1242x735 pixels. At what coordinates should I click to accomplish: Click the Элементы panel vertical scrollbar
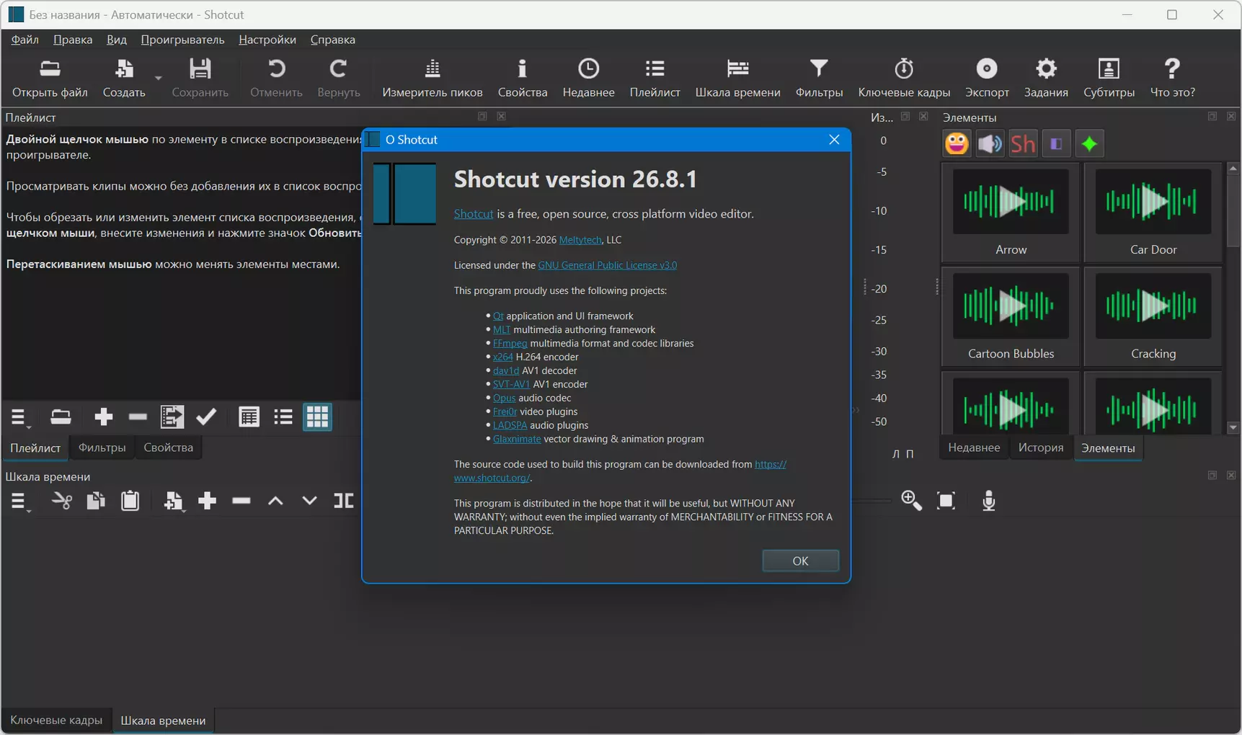1233,298
